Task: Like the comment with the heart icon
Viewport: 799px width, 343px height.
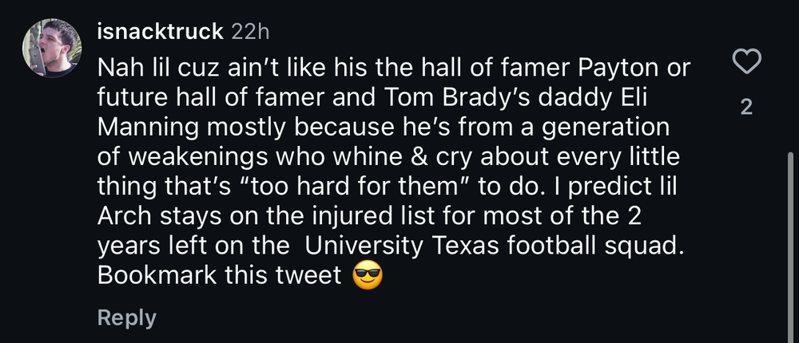Action: (x=745, y=64)
